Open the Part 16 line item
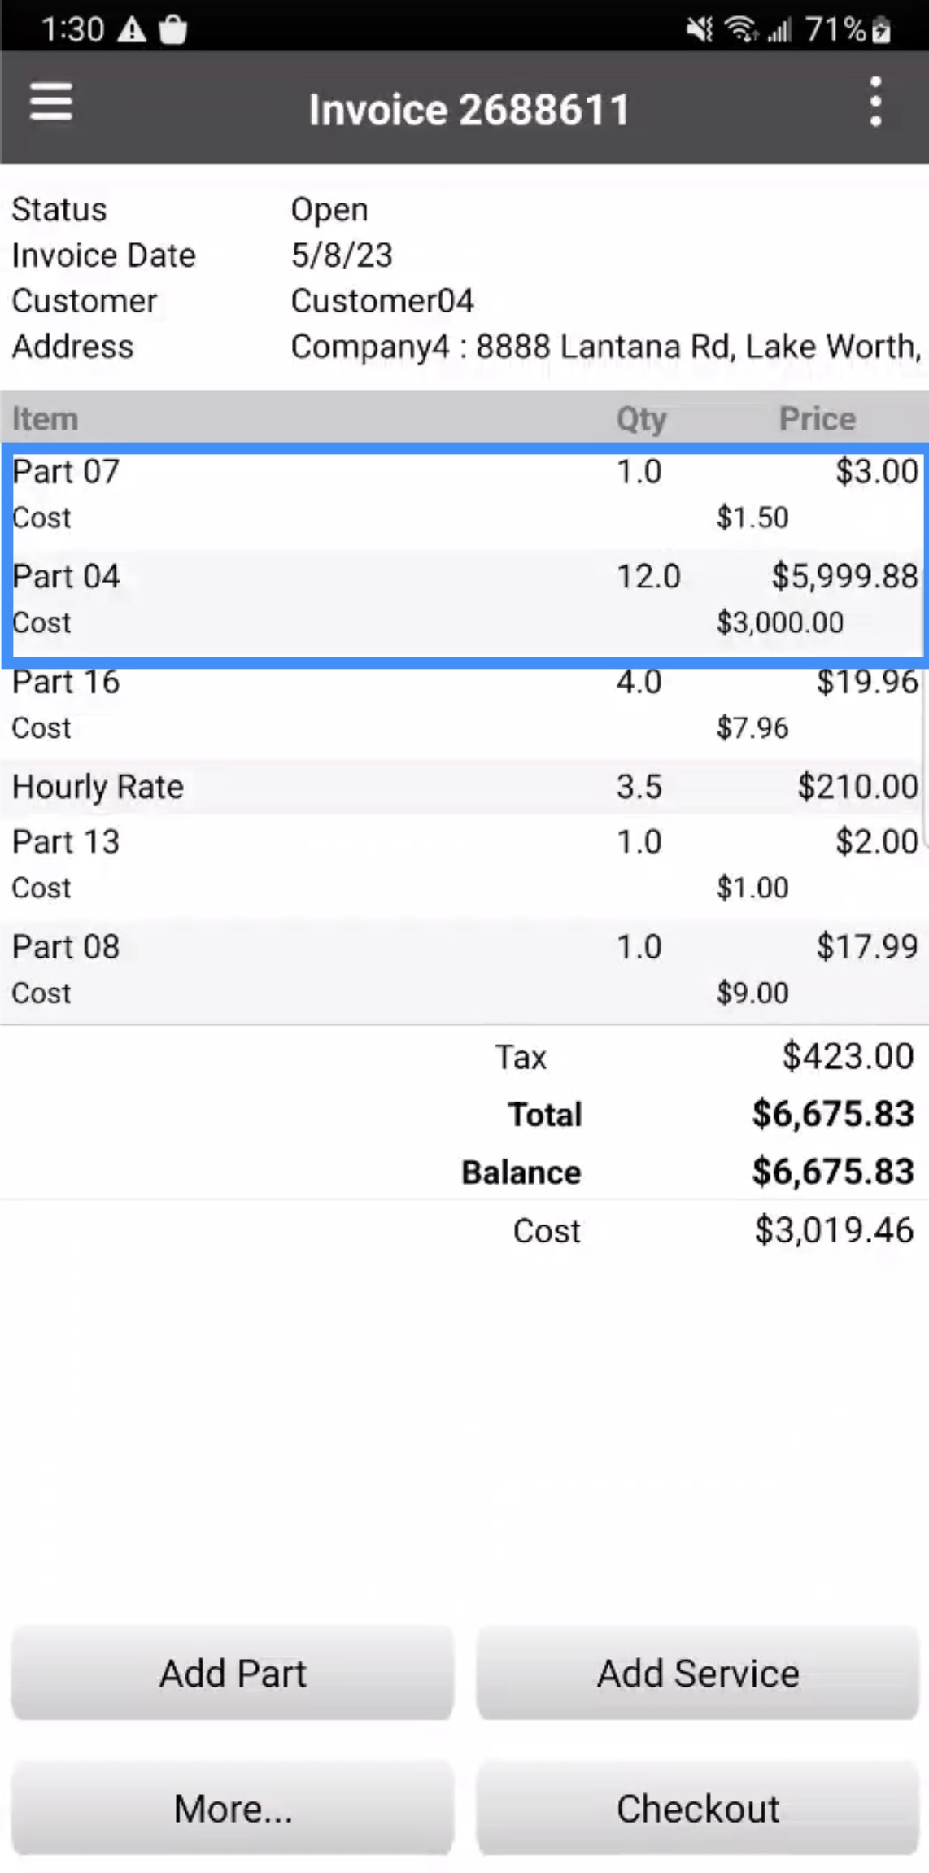Viewport: 929px width, 1873px height. [464, 705]
